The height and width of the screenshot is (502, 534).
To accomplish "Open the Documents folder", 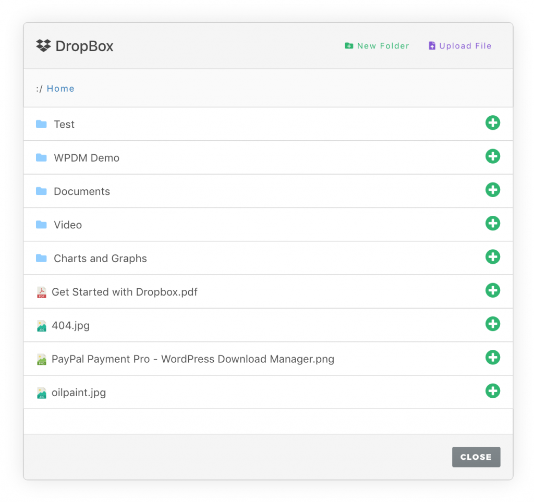I will pos(82,191).
